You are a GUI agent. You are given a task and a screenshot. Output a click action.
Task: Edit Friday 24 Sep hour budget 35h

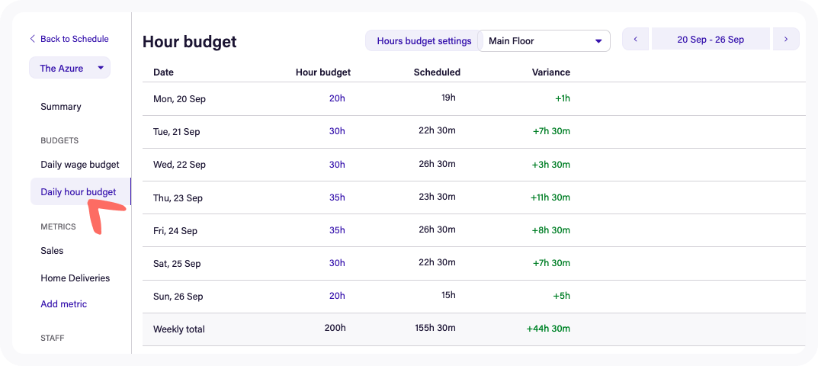[337, 230]
